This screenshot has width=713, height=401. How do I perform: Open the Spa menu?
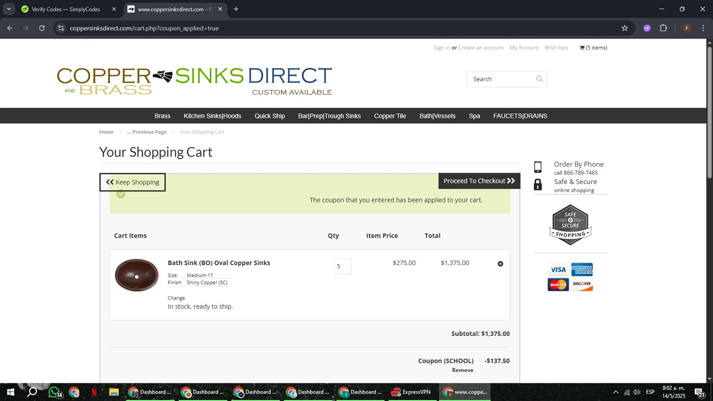point(474,116)
